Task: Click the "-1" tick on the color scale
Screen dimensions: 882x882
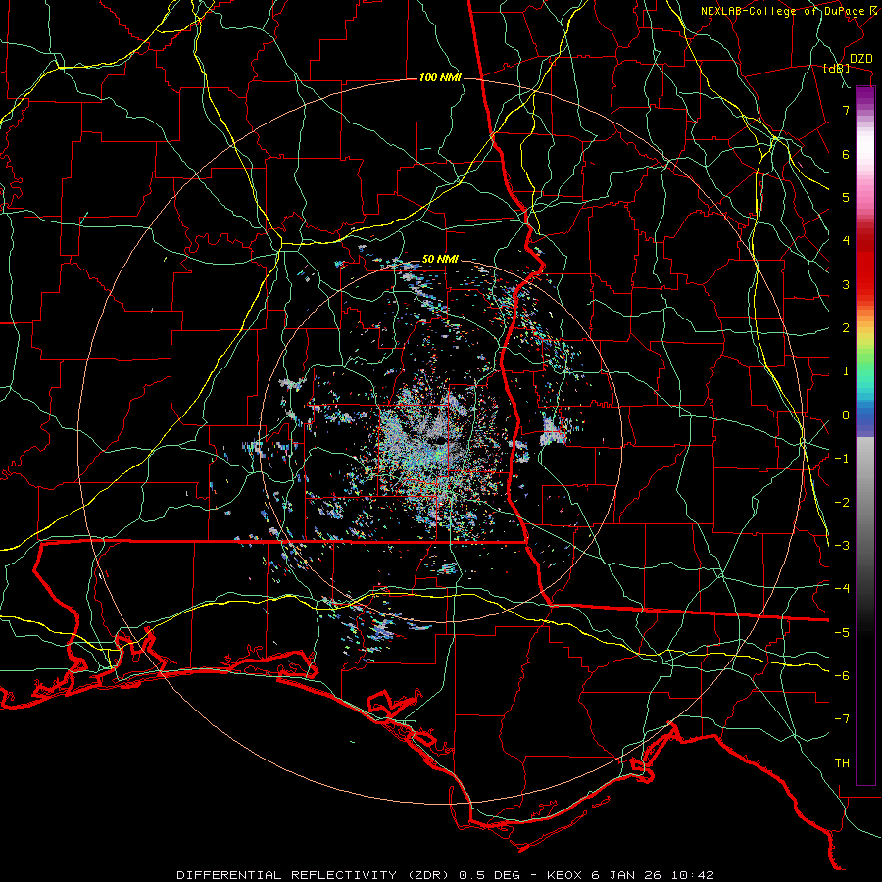Action: pos(842,459)
